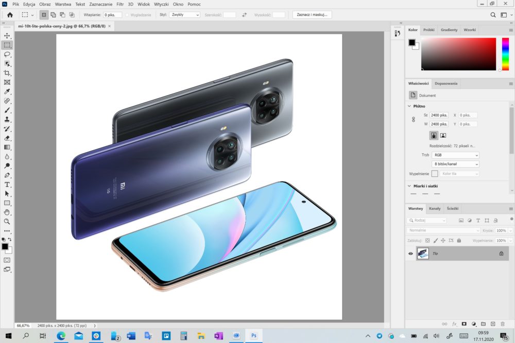Select the Blur tool
515x343 pixels.
click(7, 156)
